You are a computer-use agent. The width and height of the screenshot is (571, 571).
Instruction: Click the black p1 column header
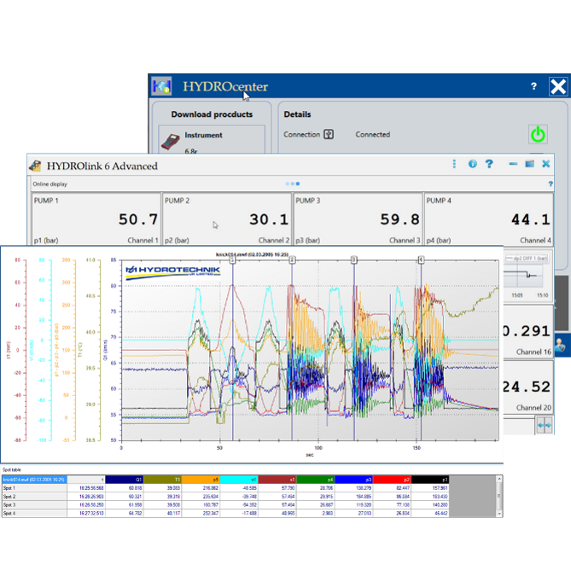[x=430, y=480]
